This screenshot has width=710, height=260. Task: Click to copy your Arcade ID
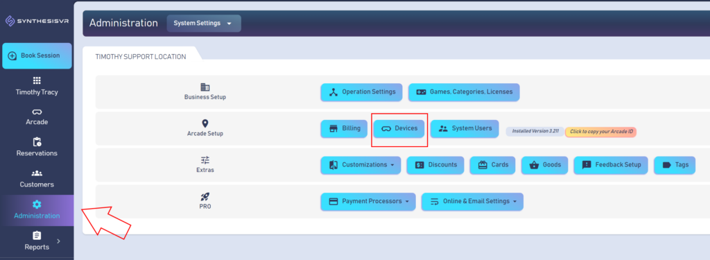(601, 132)
